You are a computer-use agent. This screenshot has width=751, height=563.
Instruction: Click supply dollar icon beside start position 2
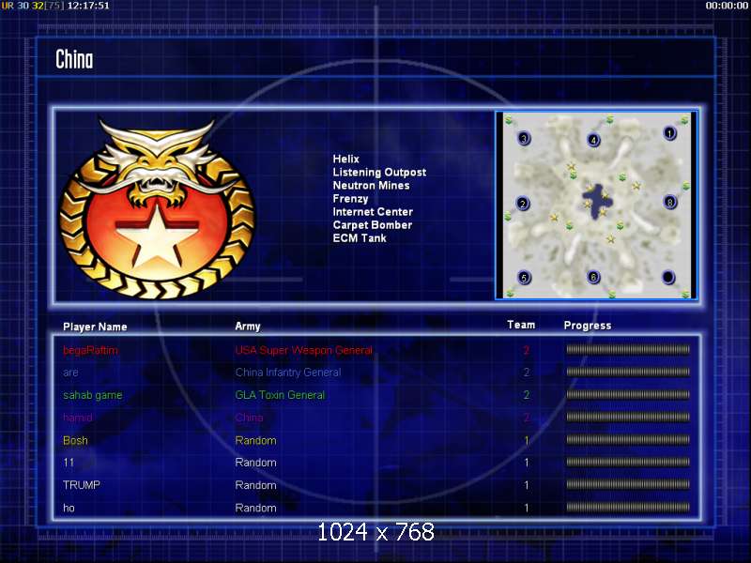pos(508,217)
